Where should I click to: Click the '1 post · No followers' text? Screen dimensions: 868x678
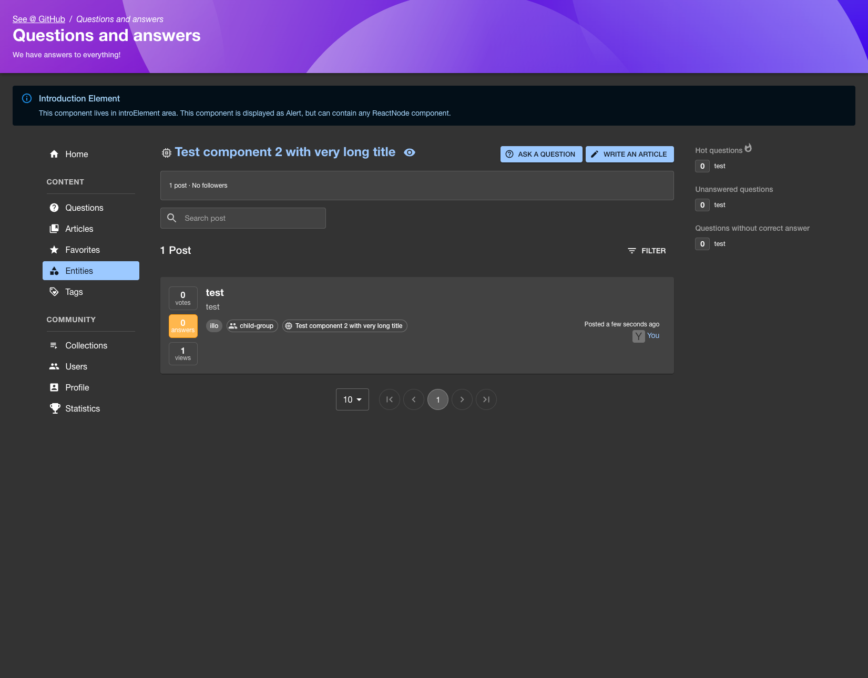pyautogui.click(x=198, y=186)
